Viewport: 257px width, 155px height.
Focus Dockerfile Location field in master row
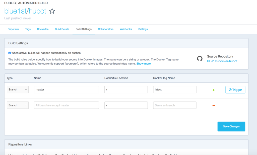126,90
